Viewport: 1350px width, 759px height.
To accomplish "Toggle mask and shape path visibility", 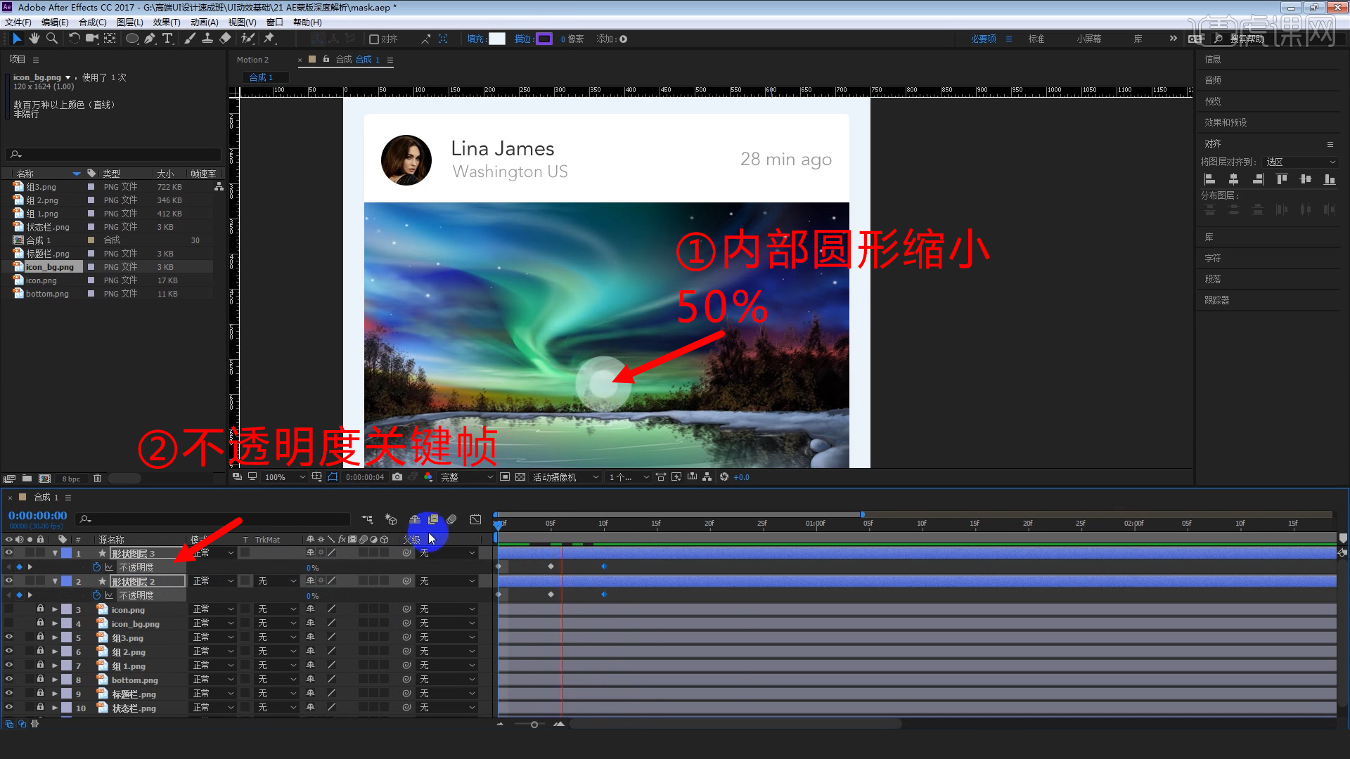I will coord(333,477).
